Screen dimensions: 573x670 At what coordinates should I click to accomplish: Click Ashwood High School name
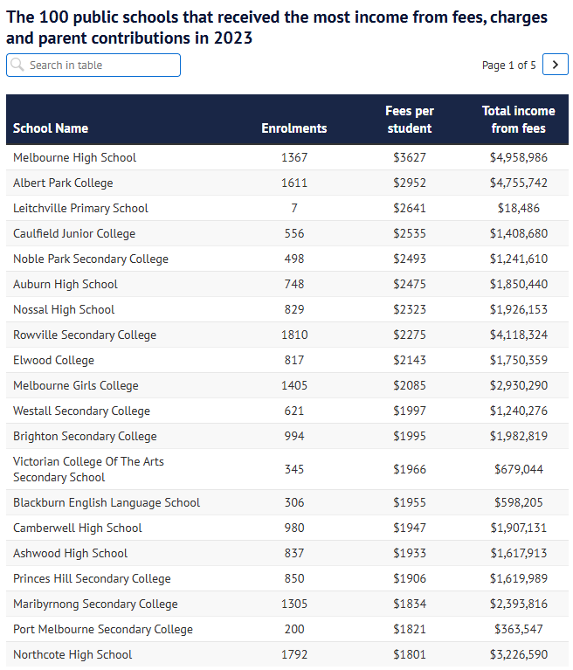(x=70, y=553)
